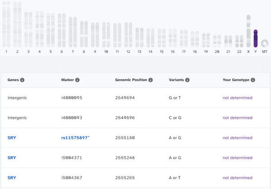Image resolution: width=271 pixels, height=189 pixels.
Task: Choose chromosome 17 icon
Action: [184, 38]
